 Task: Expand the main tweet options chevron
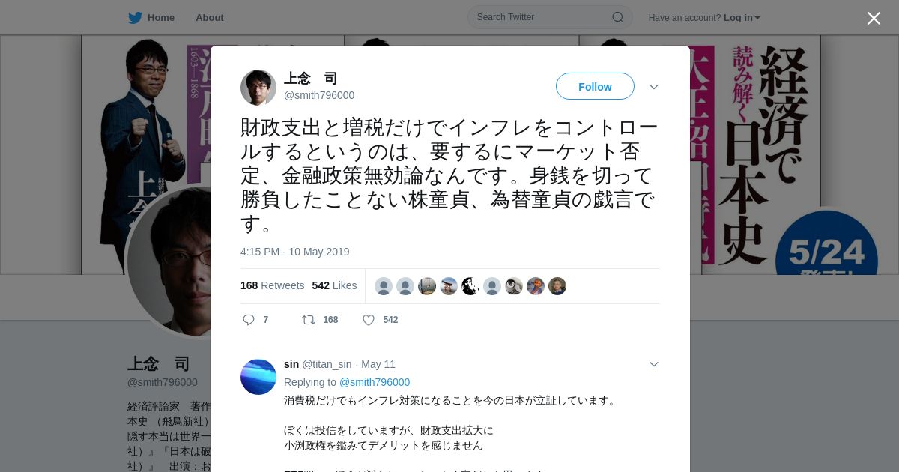click(654, 87)
